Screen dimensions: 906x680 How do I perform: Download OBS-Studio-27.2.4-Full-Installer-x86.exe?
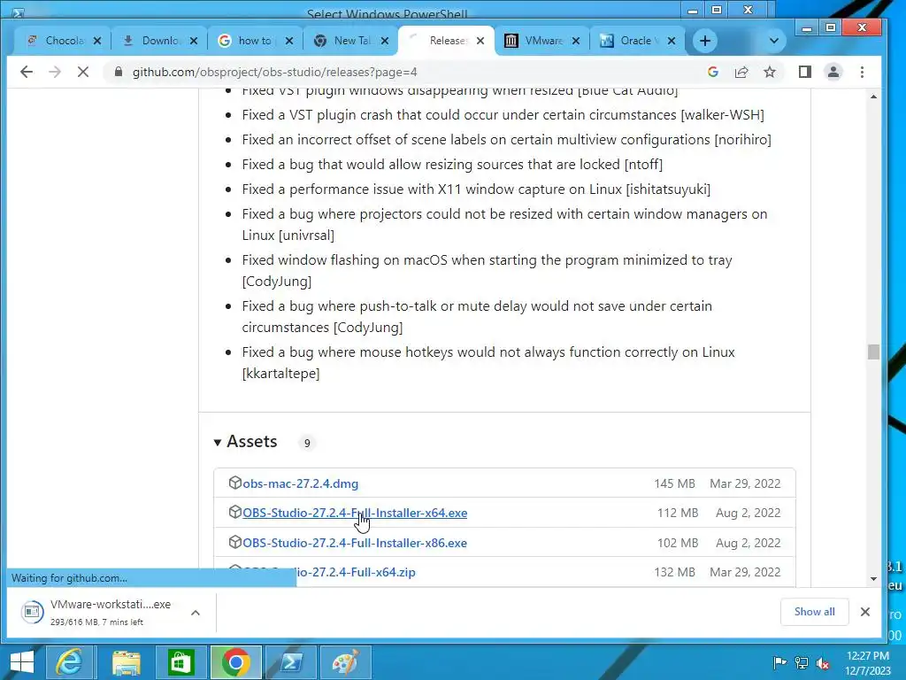[x=355, y=543]
